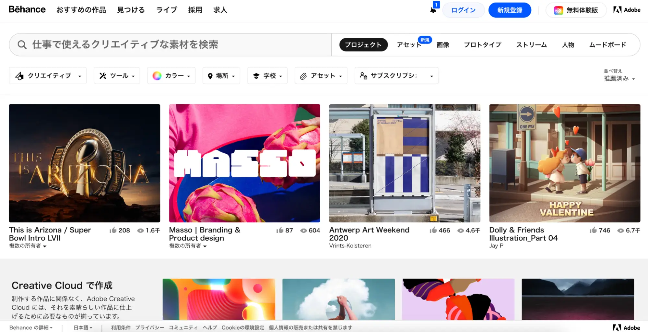
Task: Open the サブスクリプション filter dropdown
Action: (396, 76)
